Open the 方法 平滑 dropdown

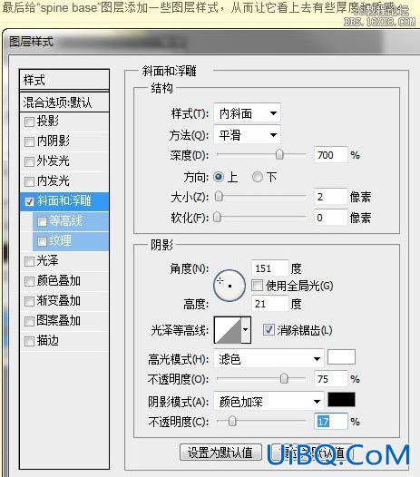pos(247,135)
